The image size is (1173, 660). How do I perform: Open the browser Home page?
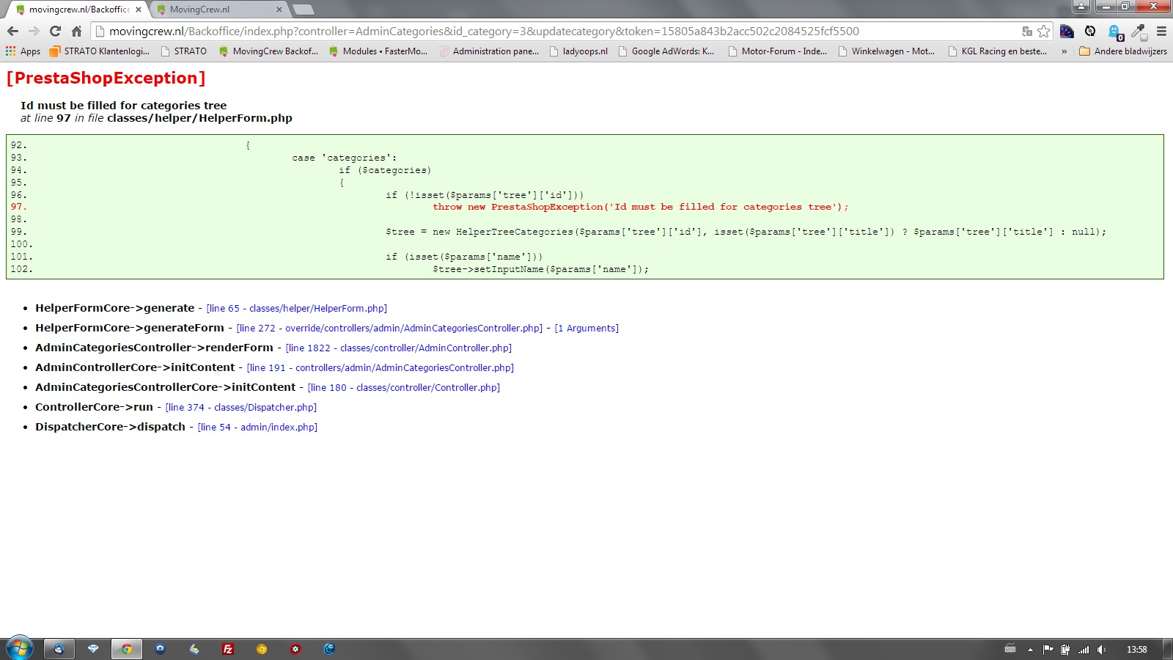pyautogui.click(x=76, y=31)
